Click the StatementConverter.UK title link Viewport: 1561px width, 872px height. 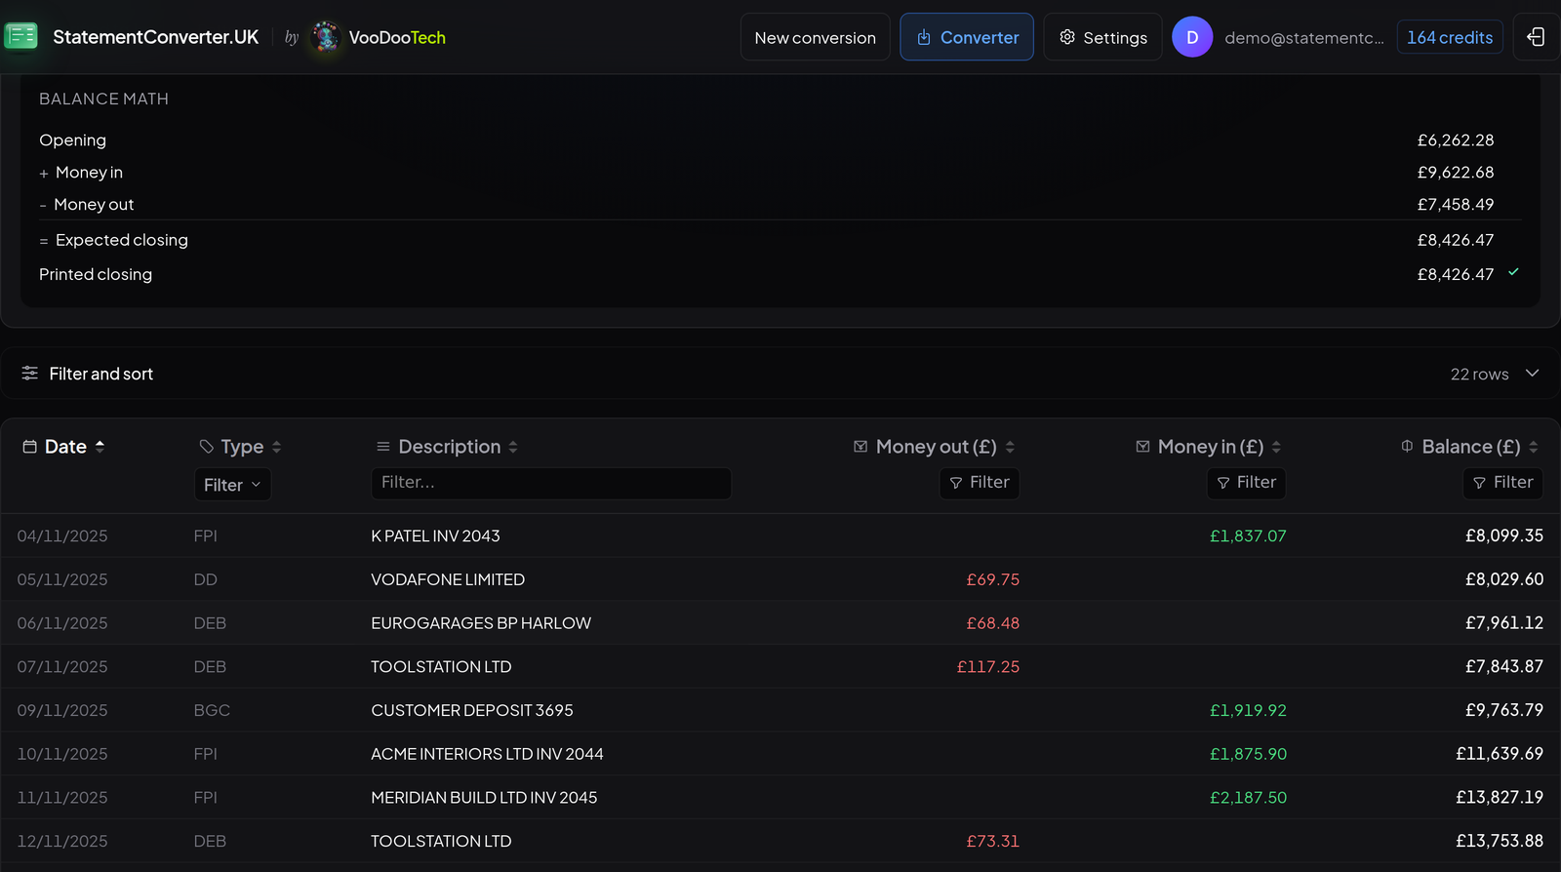(156, 37)
